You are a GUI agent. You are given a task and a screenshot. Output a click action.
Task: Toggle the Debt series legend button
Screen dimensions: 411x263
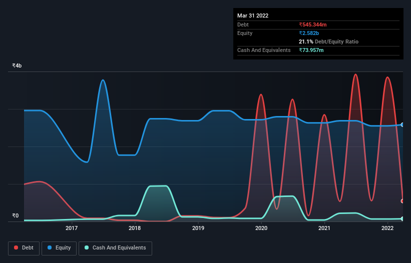[x=24, y=248]
